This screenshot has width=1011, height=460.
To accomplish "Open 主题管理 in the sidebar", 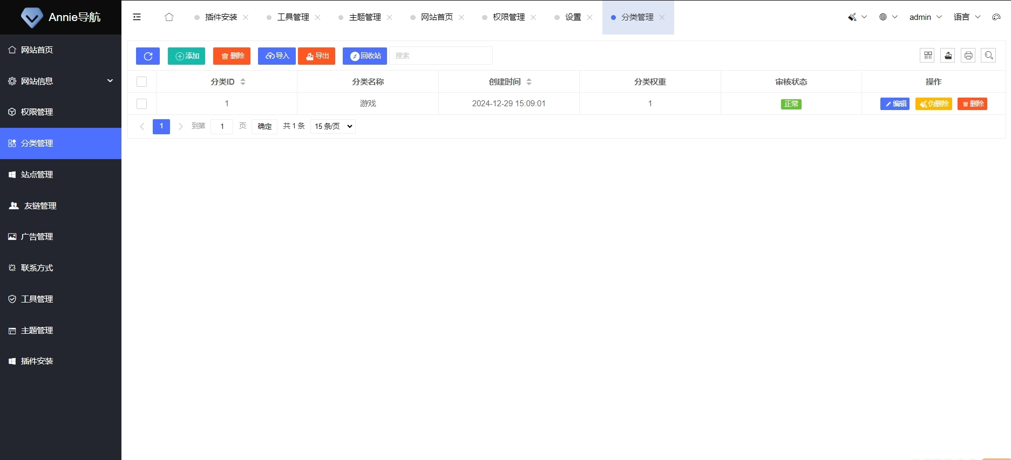I will tap(60, 331).
